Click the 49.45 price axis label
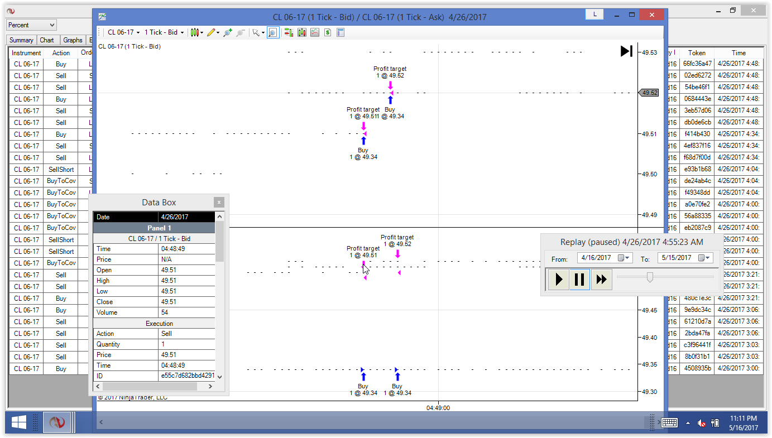 650,310
